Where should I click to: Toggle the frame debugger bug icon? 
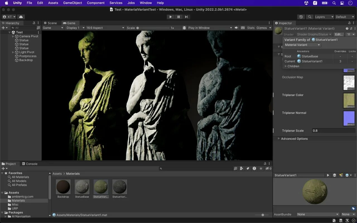pos(184,28)
